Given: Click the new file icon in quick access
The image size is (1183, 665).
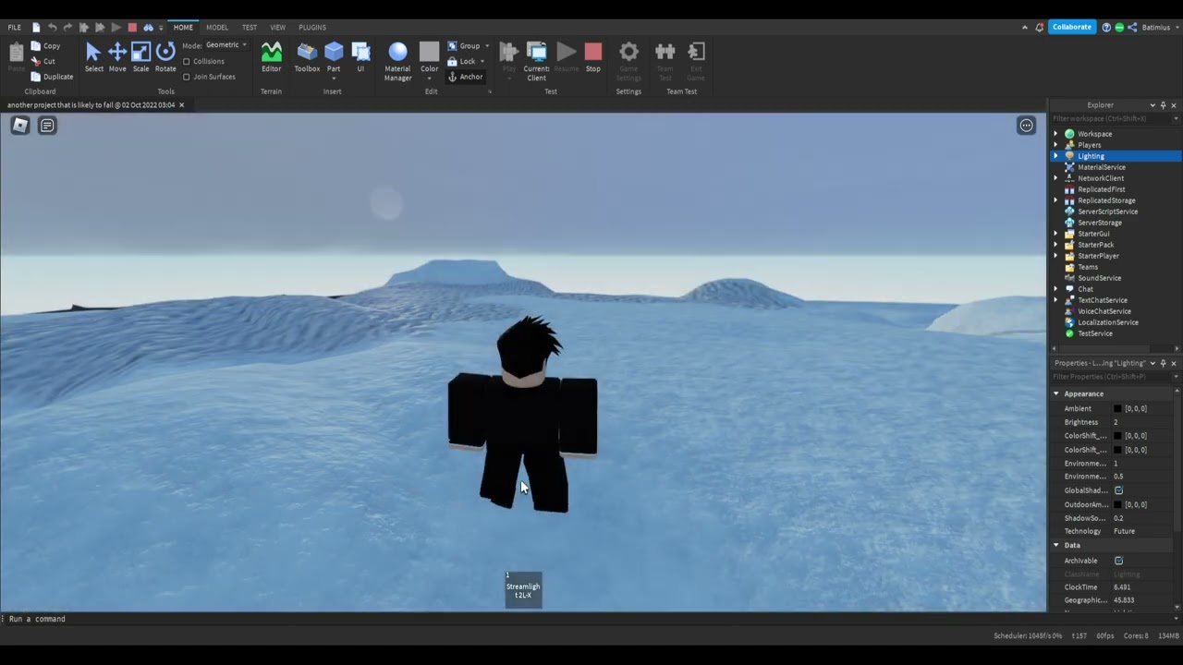Looking at the screenshot, I should click(36, 27).
